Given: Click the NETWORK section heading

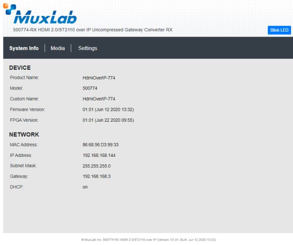Looking at the screenshot, I should click(24, 135).
